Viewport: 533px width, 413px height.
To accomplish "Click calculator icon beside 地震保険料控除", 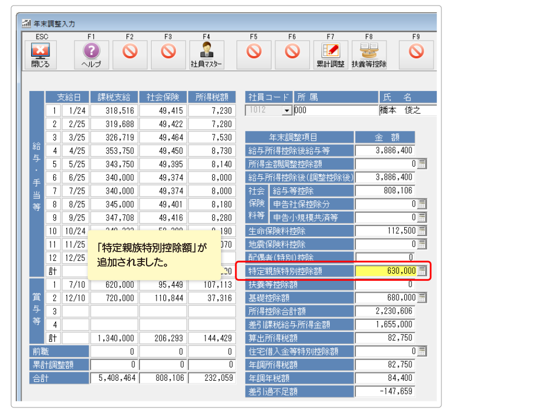I will 422,244.
